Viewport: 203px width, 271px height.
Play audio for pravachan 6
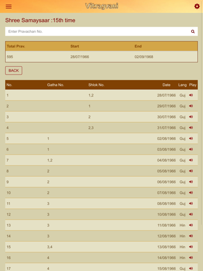[191, 149]
